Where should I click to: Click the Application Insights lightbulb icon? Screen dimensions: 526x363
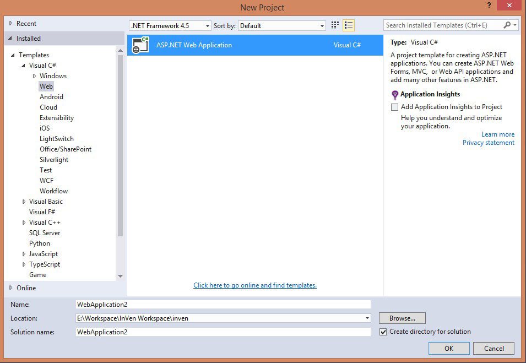pyautogui.click(x=394, y=95)
